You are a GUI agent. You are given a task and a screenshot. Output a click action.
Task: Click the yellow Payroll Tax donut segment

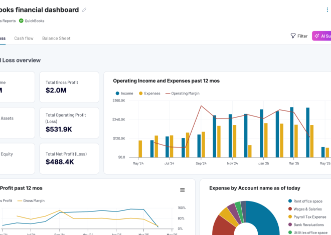click(x=229, y=216)
